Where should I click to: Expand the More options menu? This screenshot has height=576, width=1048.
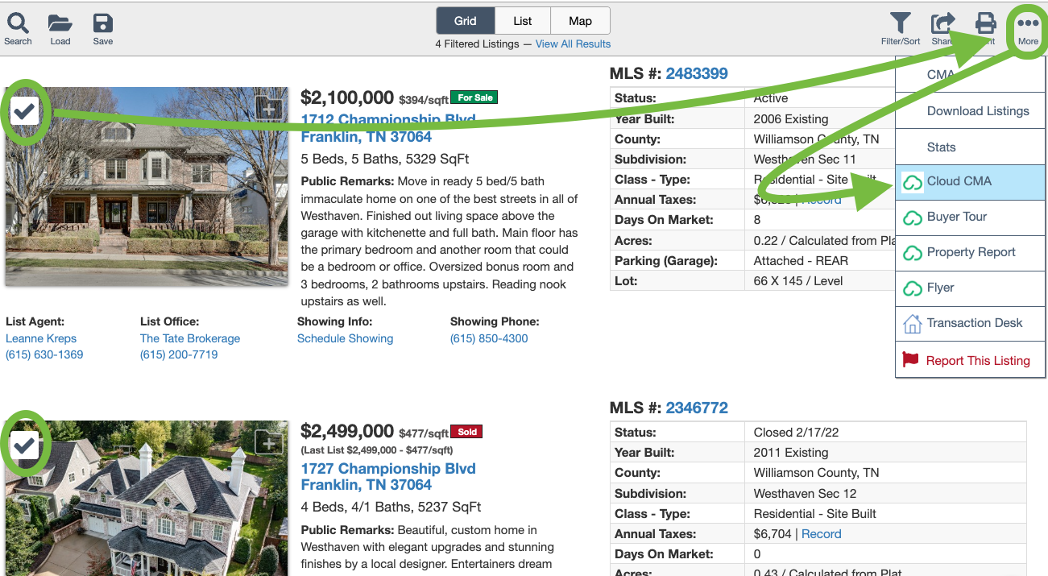[x=1028, y=24]
